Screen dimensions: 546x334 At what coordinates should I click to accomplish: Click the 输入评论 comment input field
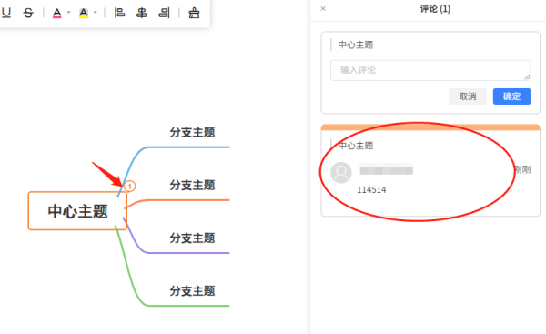[430, 70]
